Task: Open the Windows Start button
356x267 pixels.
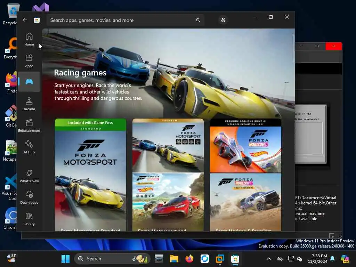Action: [x=65, y=259]
